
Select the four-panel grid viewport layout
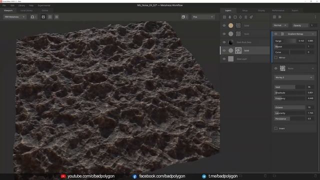(50, 17)
